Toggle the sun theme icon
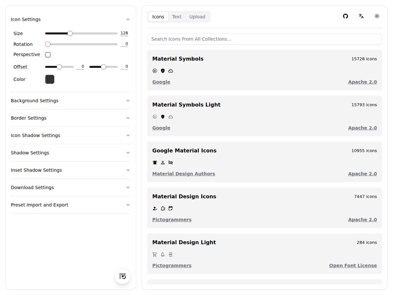 377,16
